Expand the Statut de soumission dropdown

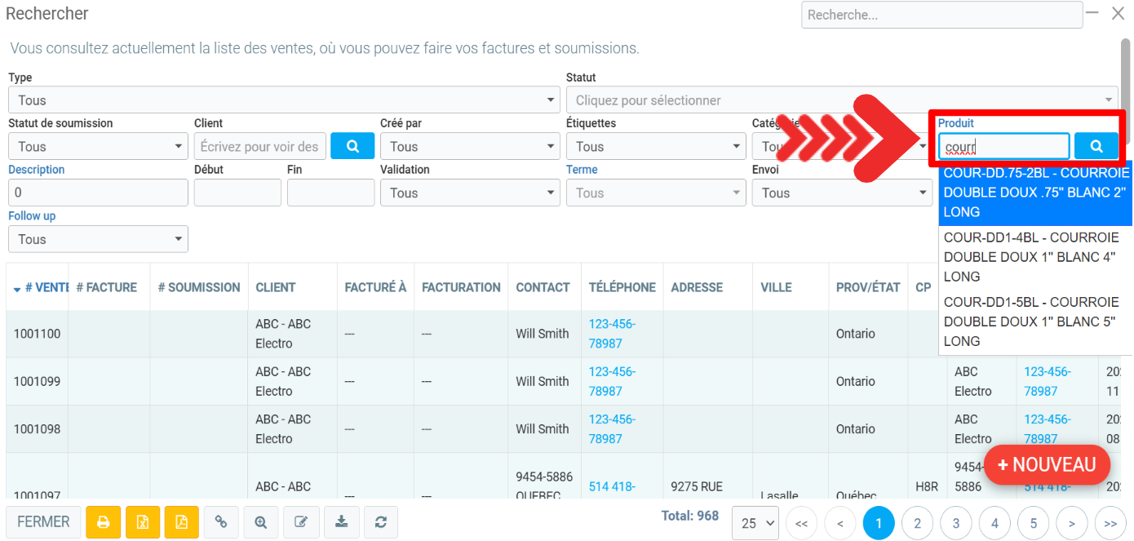[98, 147]
